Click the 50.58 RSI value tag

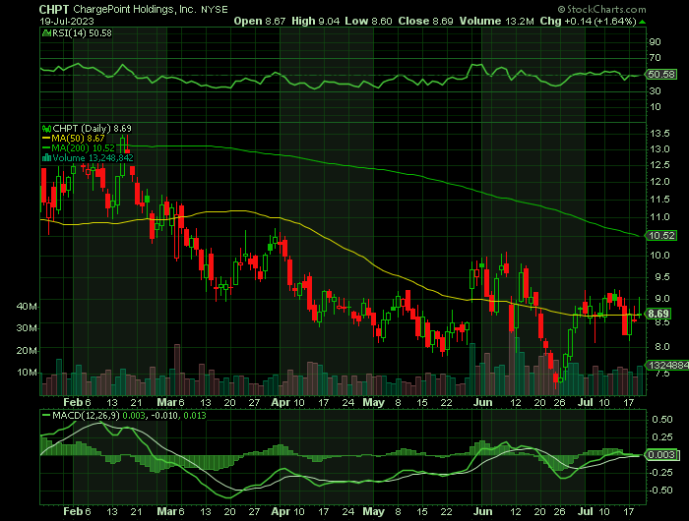pyautogui.click(x=661, y=74)
